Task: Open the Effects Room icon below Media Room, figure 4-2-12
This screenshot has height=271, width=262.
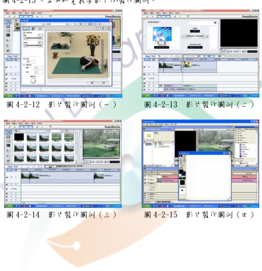Action: click(8, 27)
